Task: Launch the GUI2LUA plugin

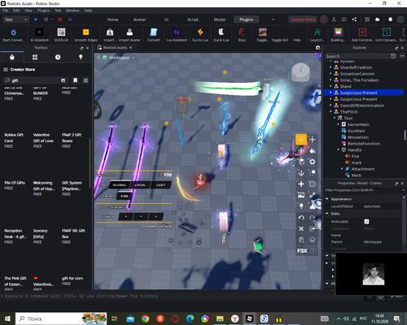Action: [61, 35]
